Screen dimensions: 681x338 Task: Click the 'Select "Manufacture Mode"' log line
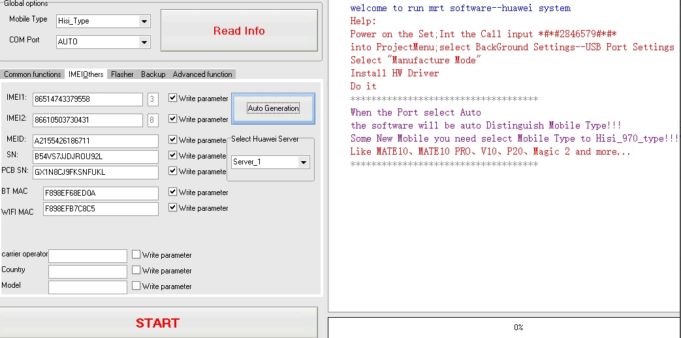click(x=416, y=60)
